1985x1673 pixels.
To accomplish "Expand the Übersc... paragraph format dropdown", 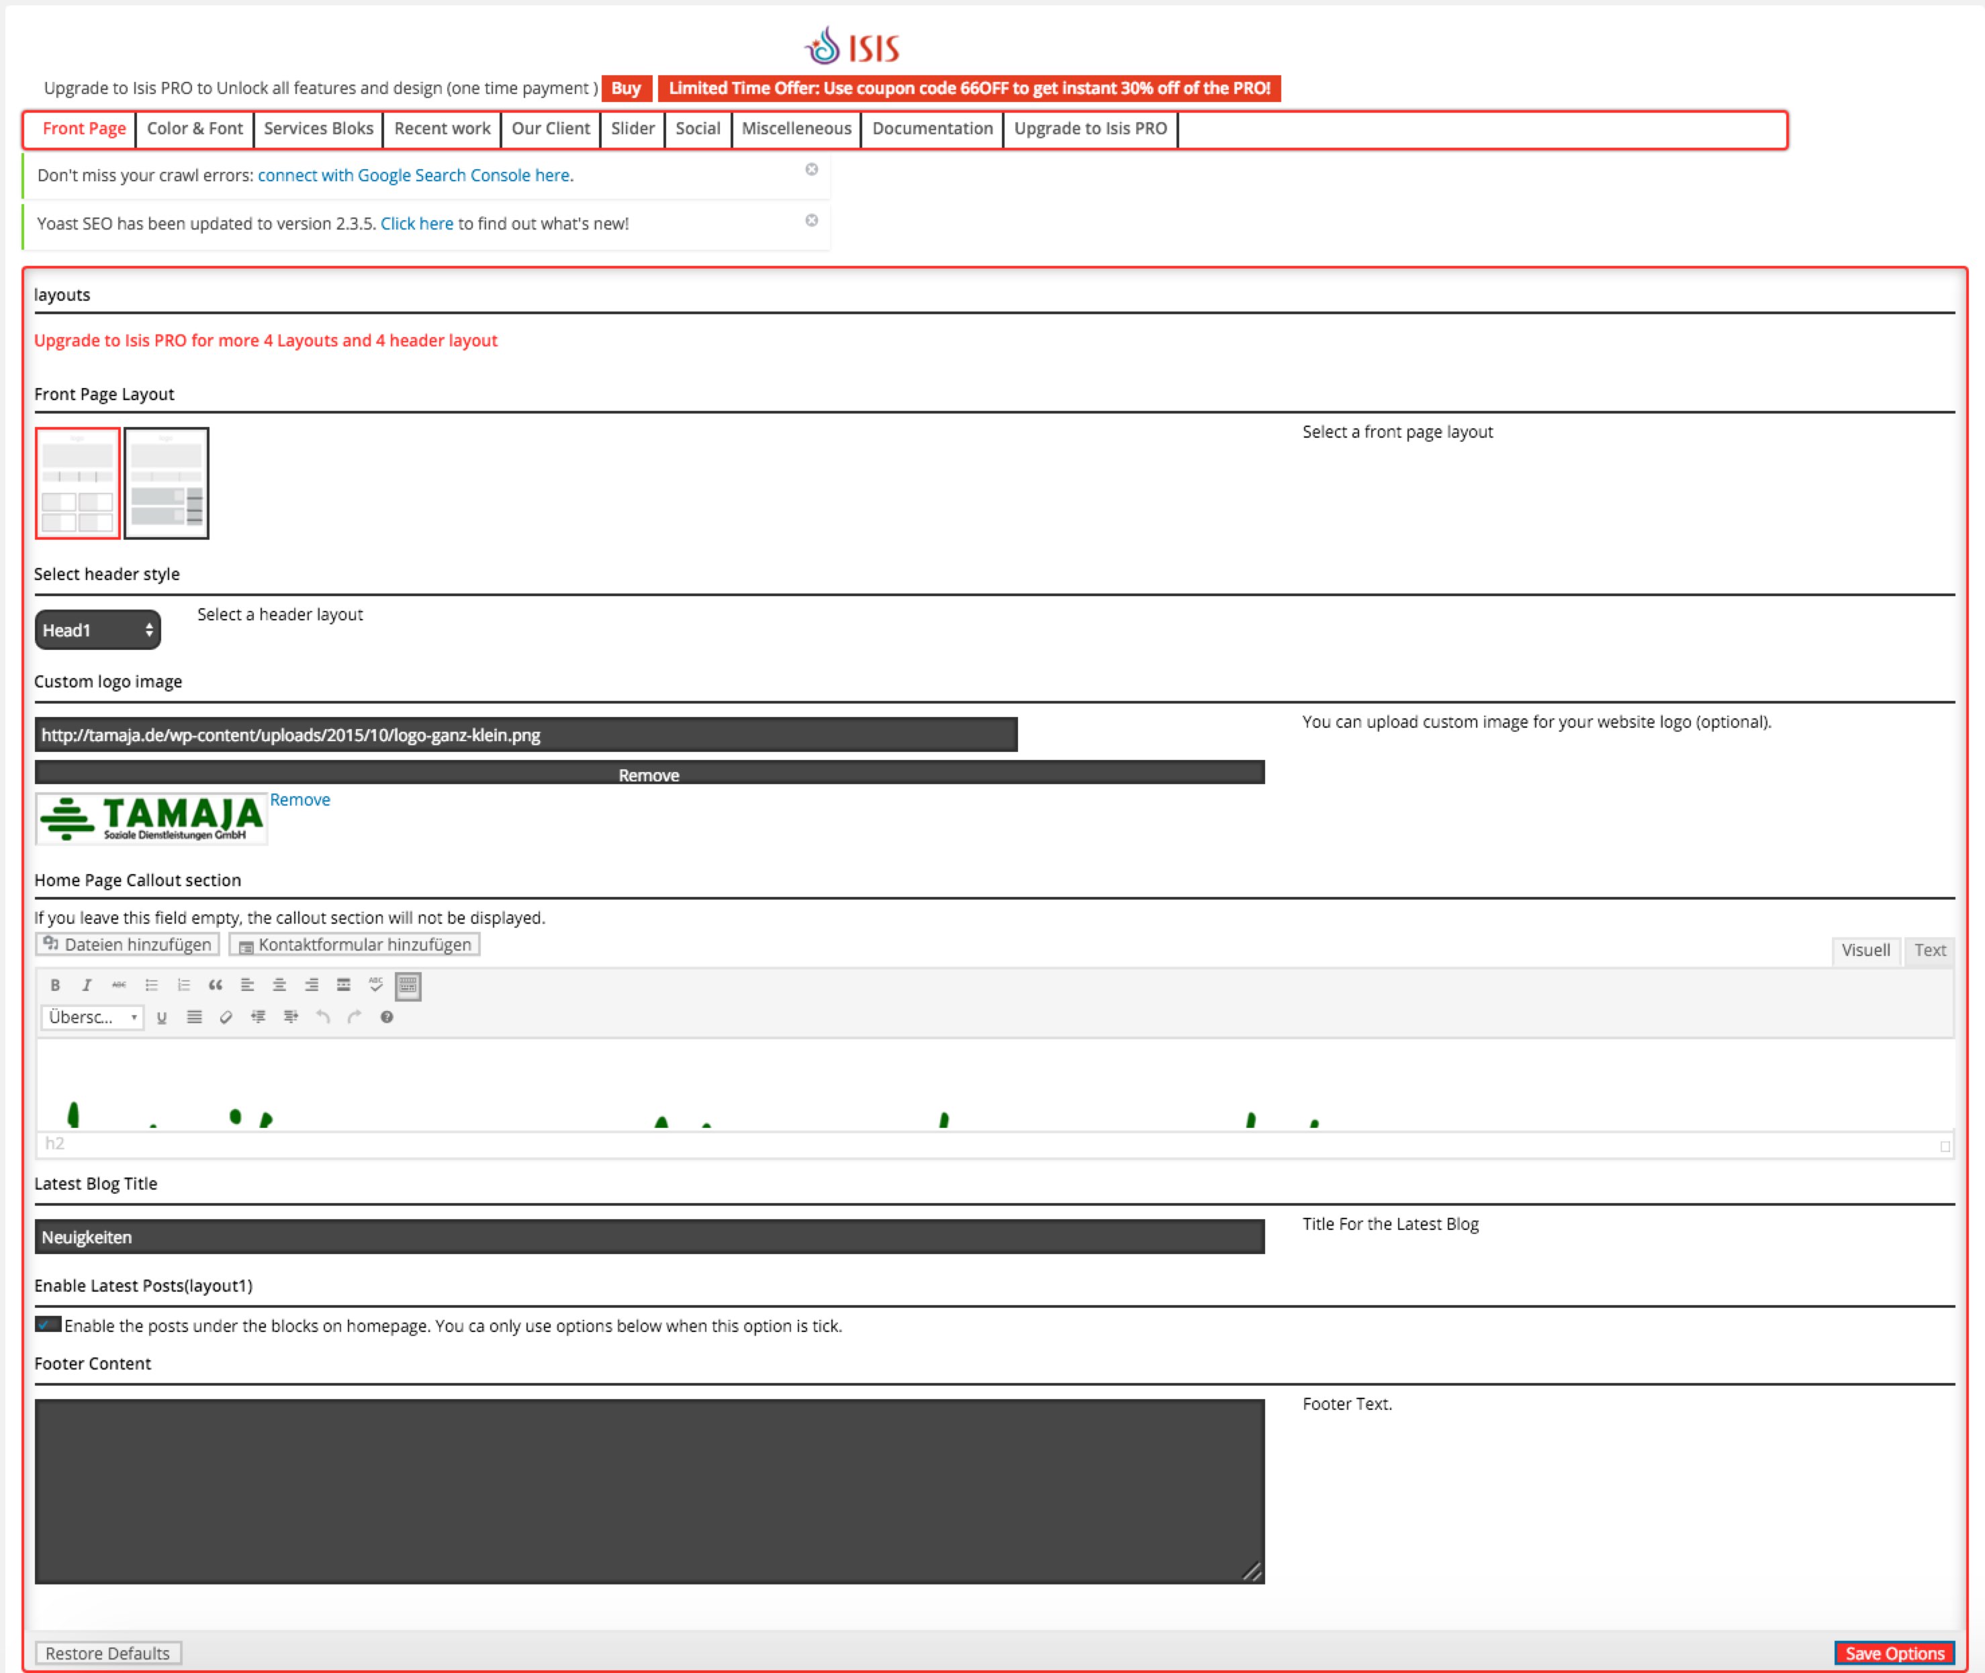I will 92,1016.
